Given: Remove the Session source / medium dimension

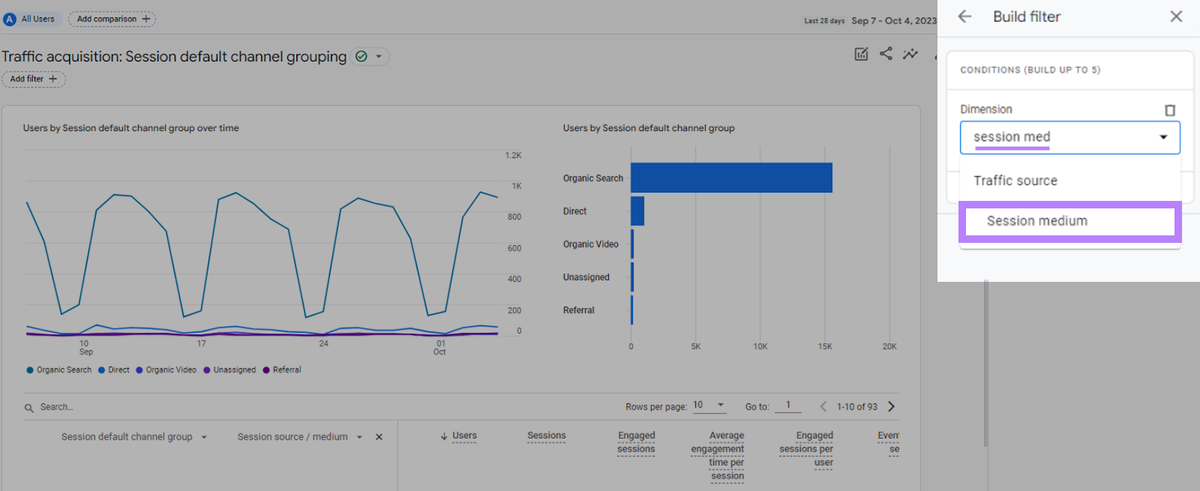Looking at the screenshot, I should 379,437.
